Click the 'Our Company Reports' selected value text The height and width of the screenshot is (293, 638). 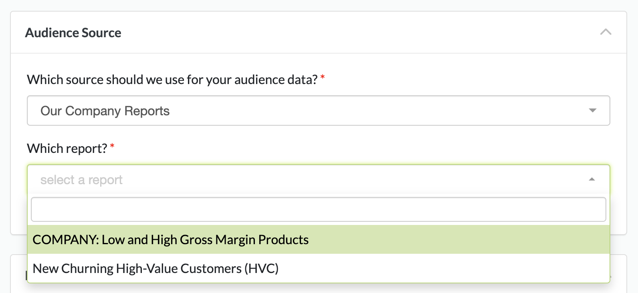[105, 111]
